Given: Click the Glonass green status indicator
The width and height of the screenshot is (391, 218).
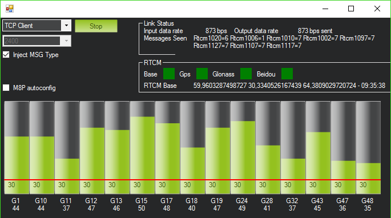Looking at the screenshot, I should point(246,74).
